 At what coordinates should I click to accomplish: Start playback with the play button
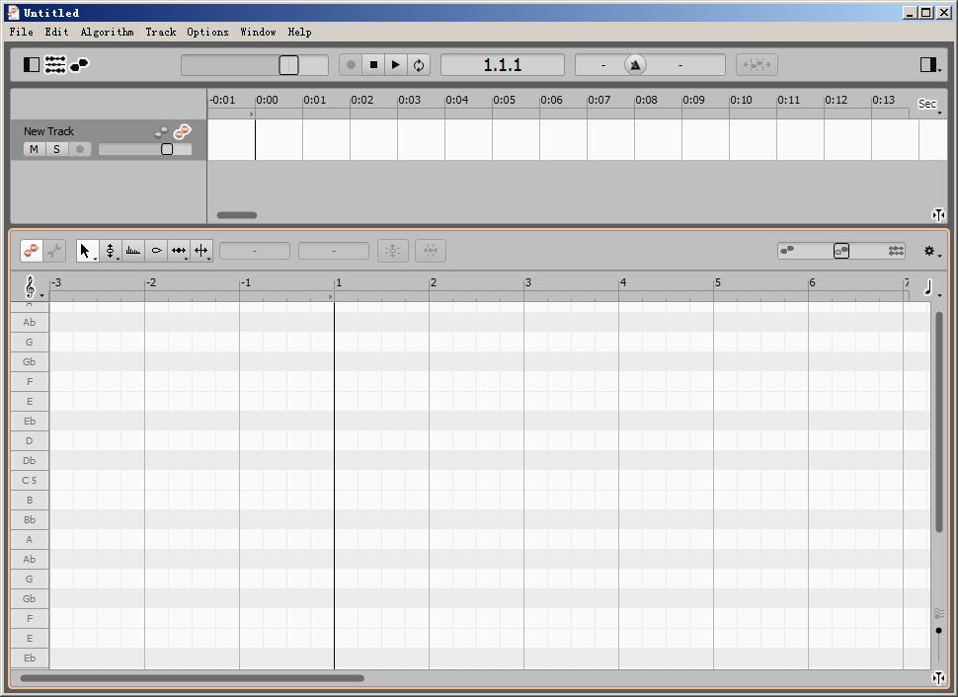[x=396, y=65]
